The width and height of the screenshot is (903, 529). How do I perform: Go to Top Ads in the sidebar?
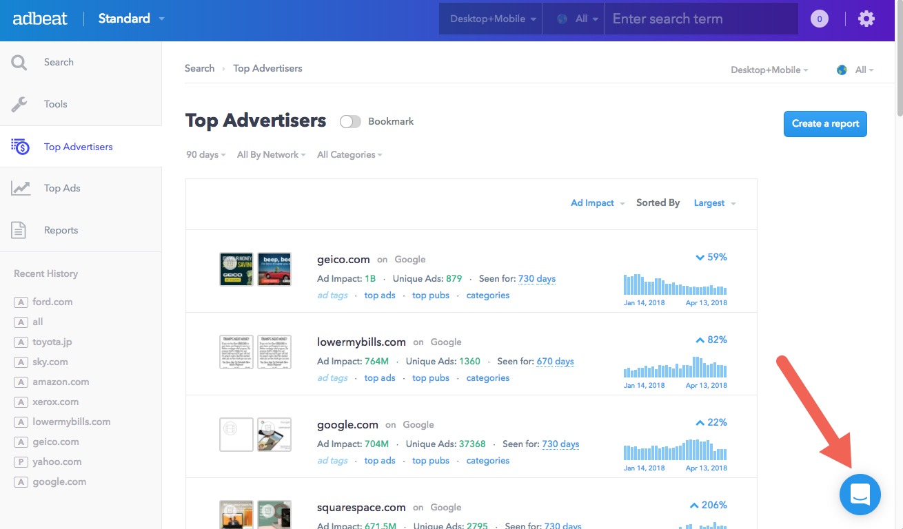pyautogui.click(x=62, y=188)
